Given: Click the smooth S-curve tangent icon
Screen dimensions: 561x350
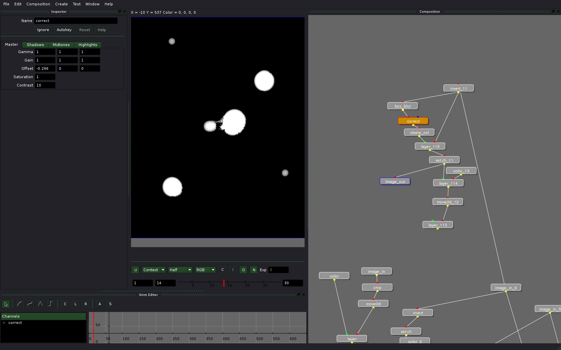Looking at the screenshot, I should click(x=30, y=304).
